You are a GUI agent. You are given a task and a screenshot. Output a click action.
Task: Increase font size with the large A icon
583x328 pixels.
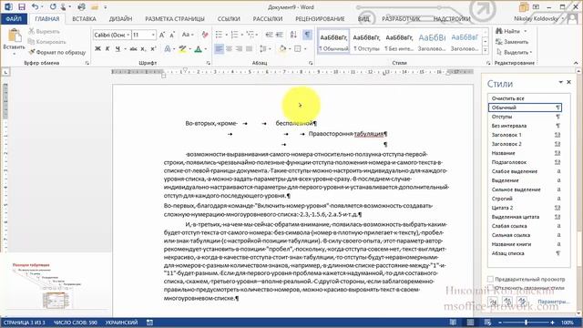(x=162, y=35)
